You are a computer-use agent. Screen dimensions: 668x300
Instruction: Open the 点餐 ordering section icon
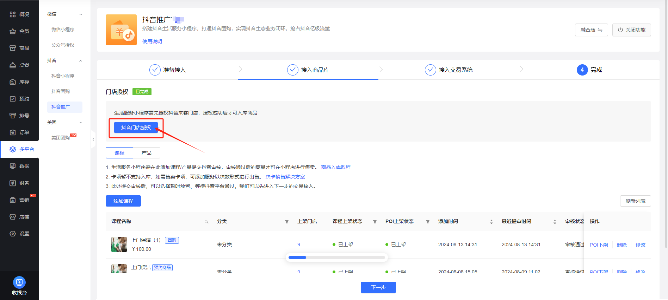click(x=13, y=65)
